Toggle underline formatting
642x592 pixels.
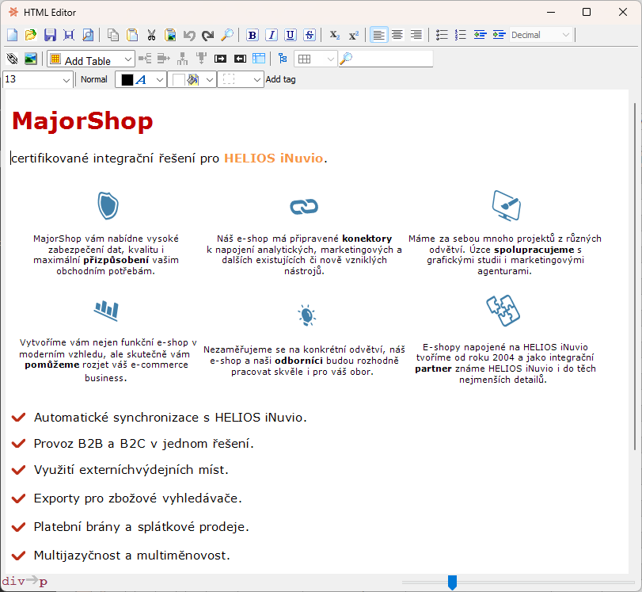[291, 35]
